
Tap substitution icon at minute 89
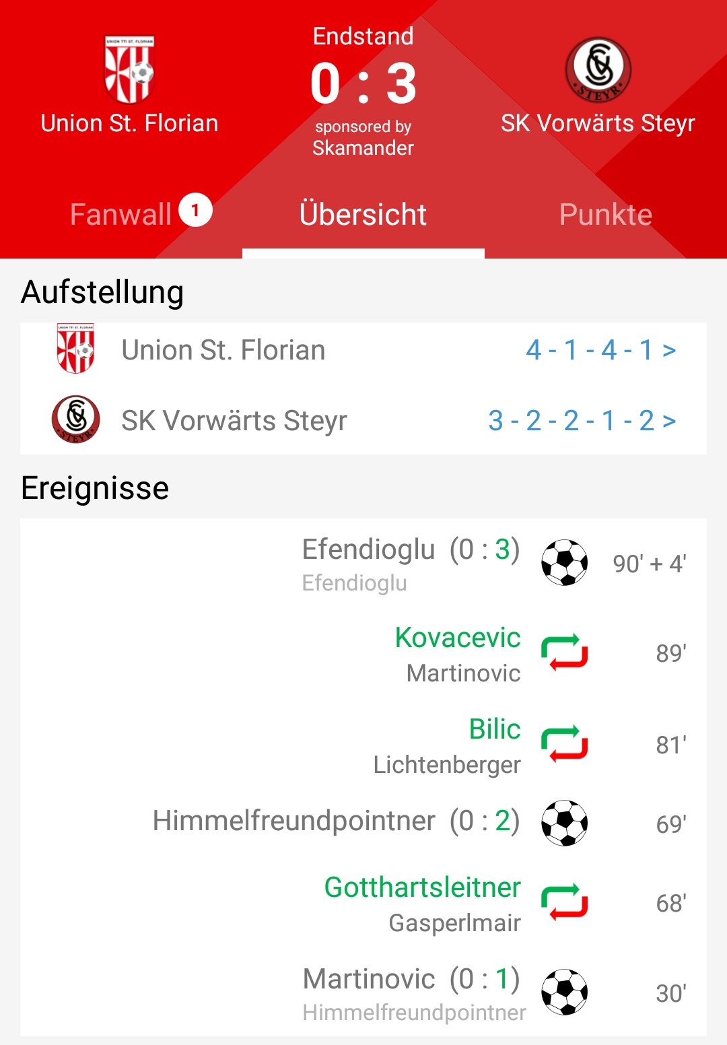tap(564, 652)
